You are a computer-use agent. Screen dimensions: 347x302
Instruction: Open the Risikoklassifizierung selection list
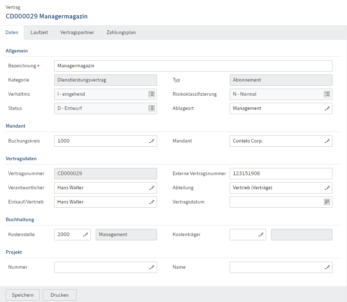coord(327,94)
